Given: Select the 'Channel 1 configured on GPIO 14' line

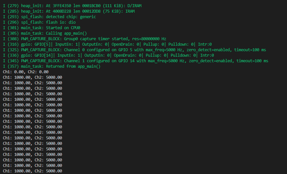Looking at the screenshot, I should pyautogui.click(x=135, y=61).
